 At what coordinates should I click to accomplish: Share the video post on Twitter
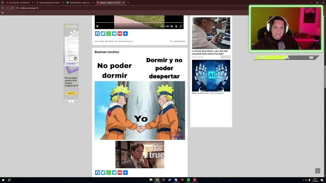[103, 34]
